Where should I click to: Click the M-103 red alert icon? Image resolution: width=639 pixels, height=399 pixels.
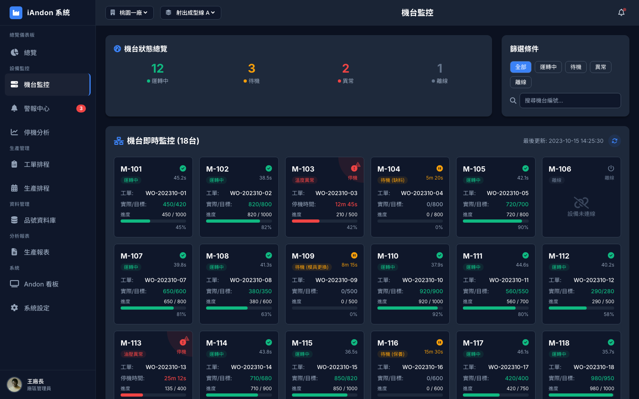click(354, 168)
